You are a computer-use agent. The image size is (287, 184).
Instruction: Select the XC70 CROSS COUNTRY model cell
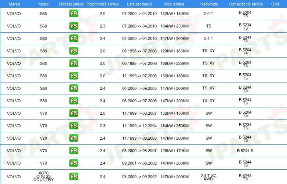click(44, 176)
